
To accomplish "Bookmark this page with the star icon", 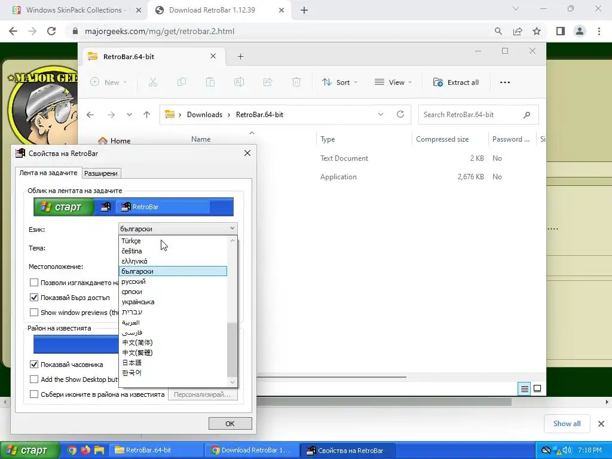I will click(537, 31).
